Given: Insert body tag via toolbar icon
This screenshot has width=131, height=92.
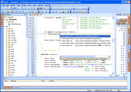Looking at the screenshot, I should pos(77,12).
